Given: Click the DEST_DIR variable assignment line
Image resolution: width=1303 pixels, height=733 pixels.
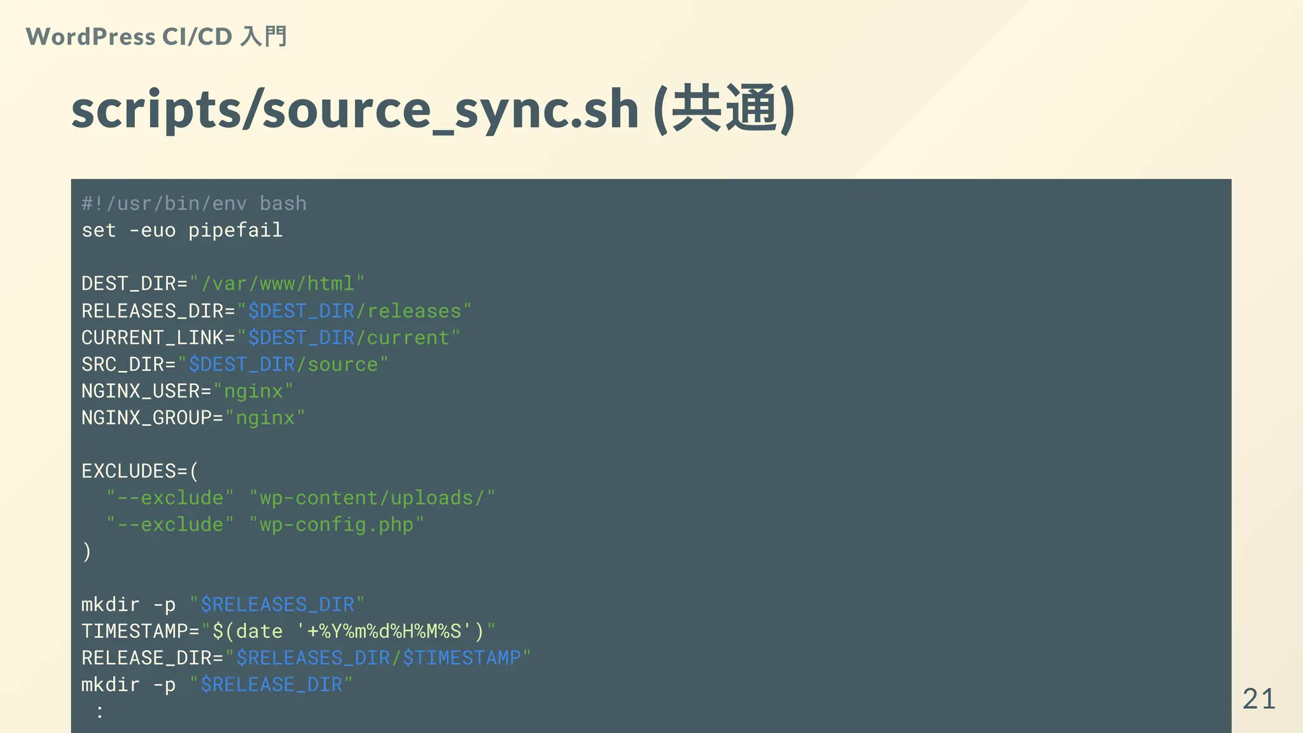Looking at the screenshot, I should [x=223, y=284].
